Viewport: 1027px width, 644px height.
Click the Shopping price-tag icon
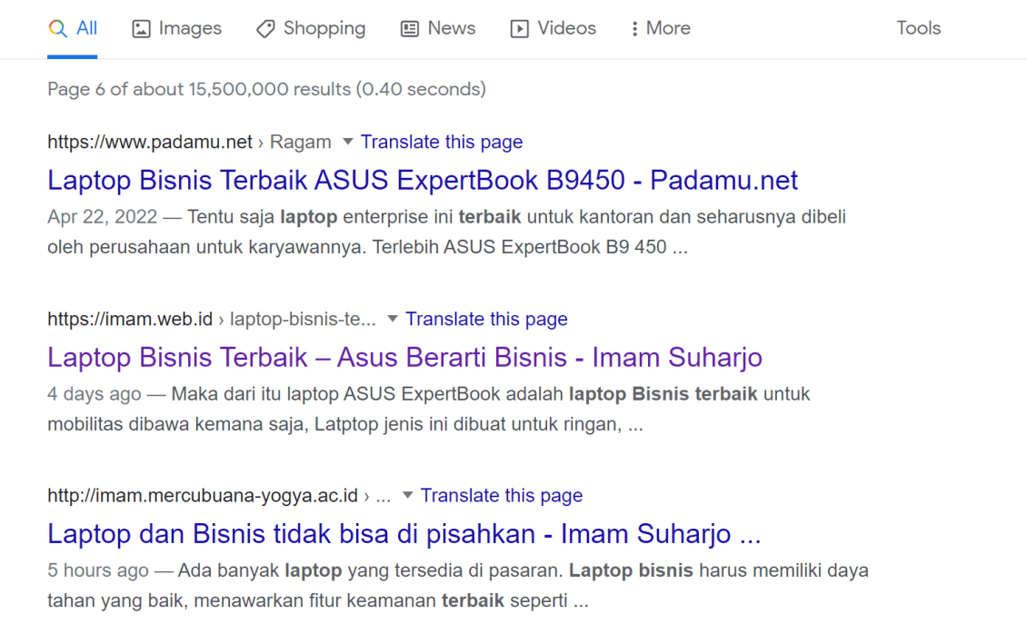(x=264, y=28)
